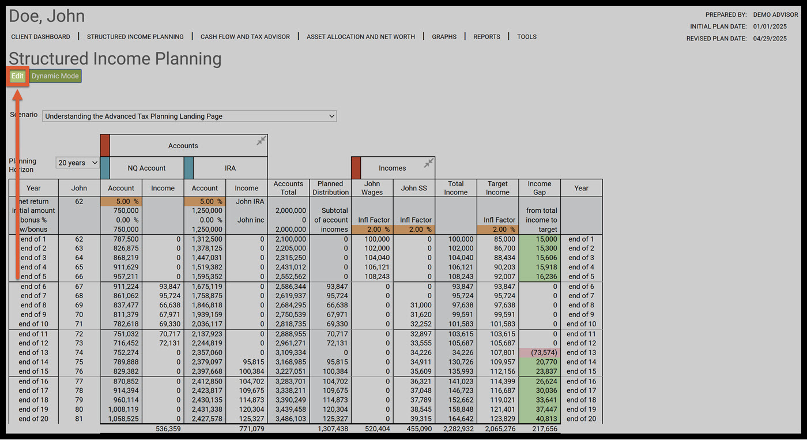This screenshot has height=440, width=807.
Task: Click the blue square beside NQ Account
Action: [x=104, y=168]
